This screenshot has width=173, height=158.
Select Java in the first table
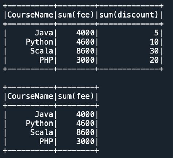[x=44, y=33]
